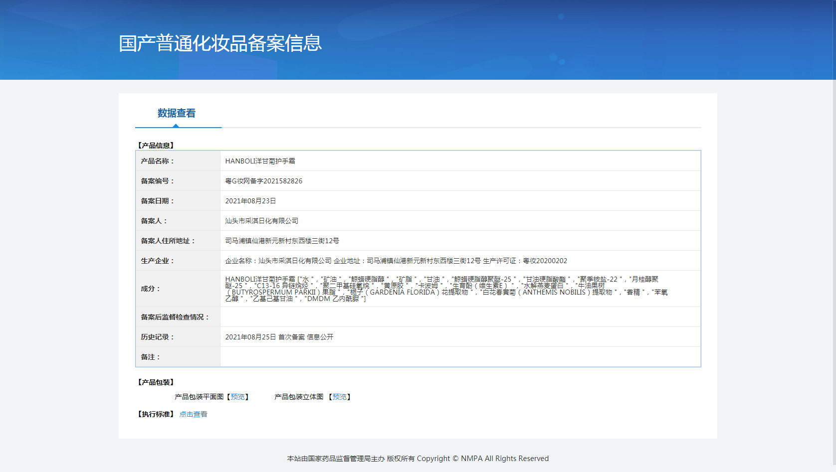Image resolution: width=836 pixels, height=472 pixels.
Task: Click the 成分 row label
Action: pos(150,289)
